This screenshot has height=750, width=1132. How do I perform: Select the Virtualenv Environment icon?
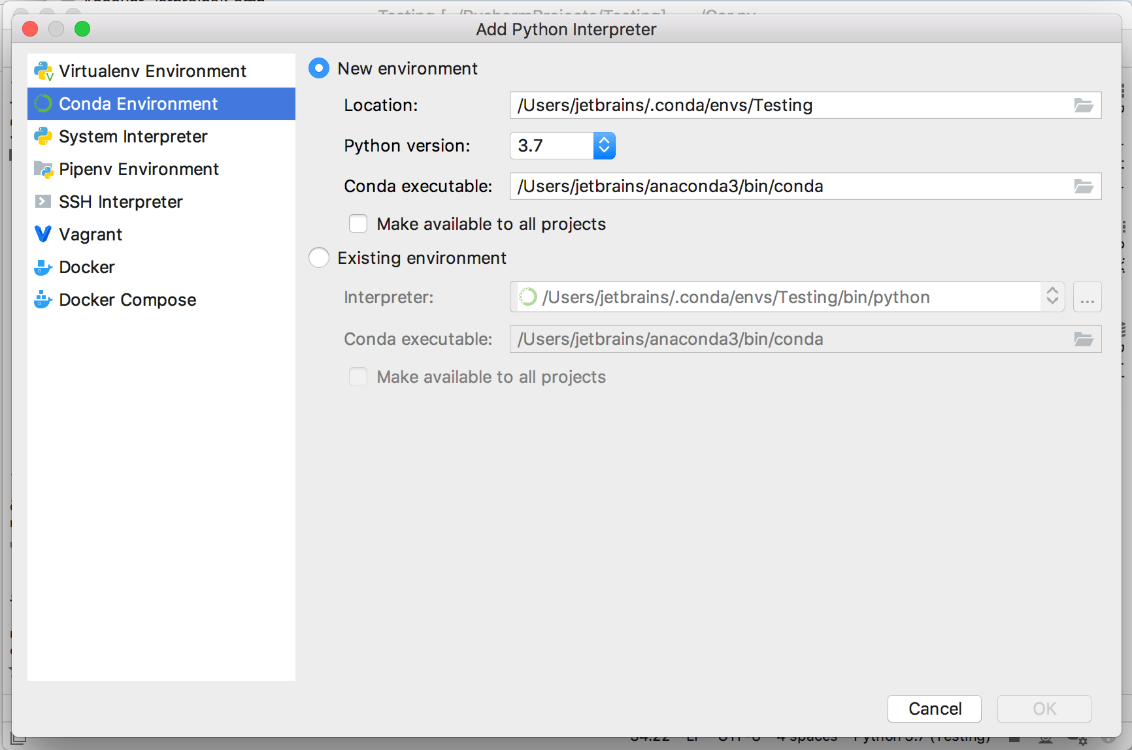[42, 71]
